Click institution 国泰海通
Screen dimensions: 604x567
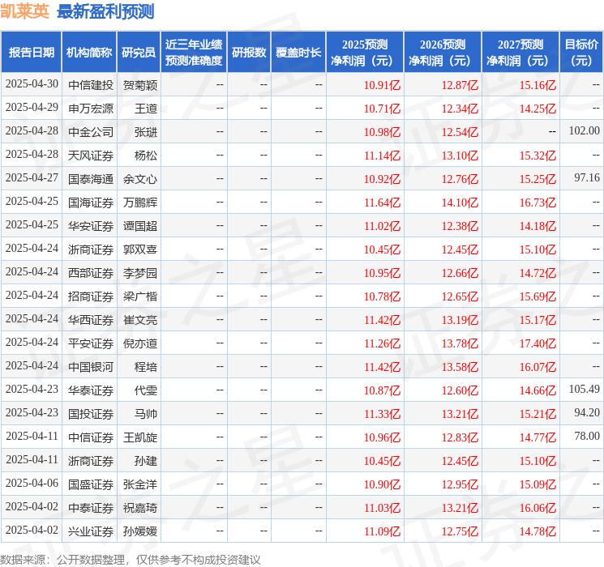click(91, 179)
